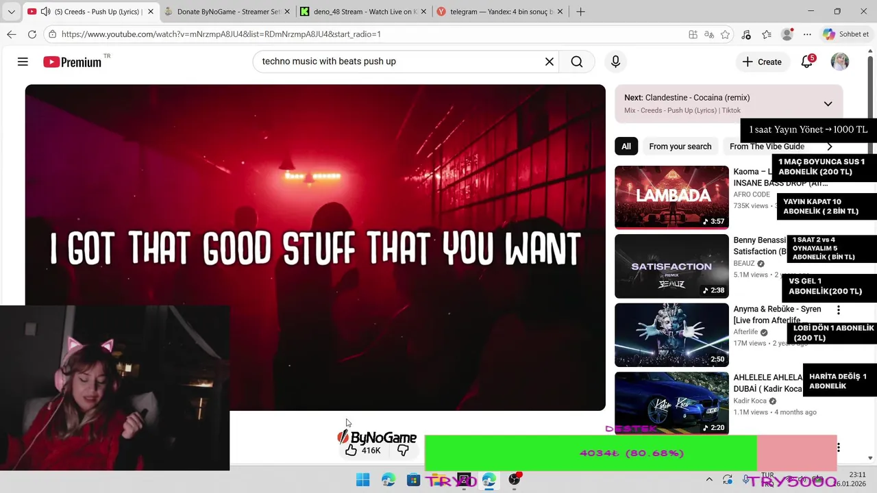Close the Donate ByNoGame tab

click(x=287, y=12)
